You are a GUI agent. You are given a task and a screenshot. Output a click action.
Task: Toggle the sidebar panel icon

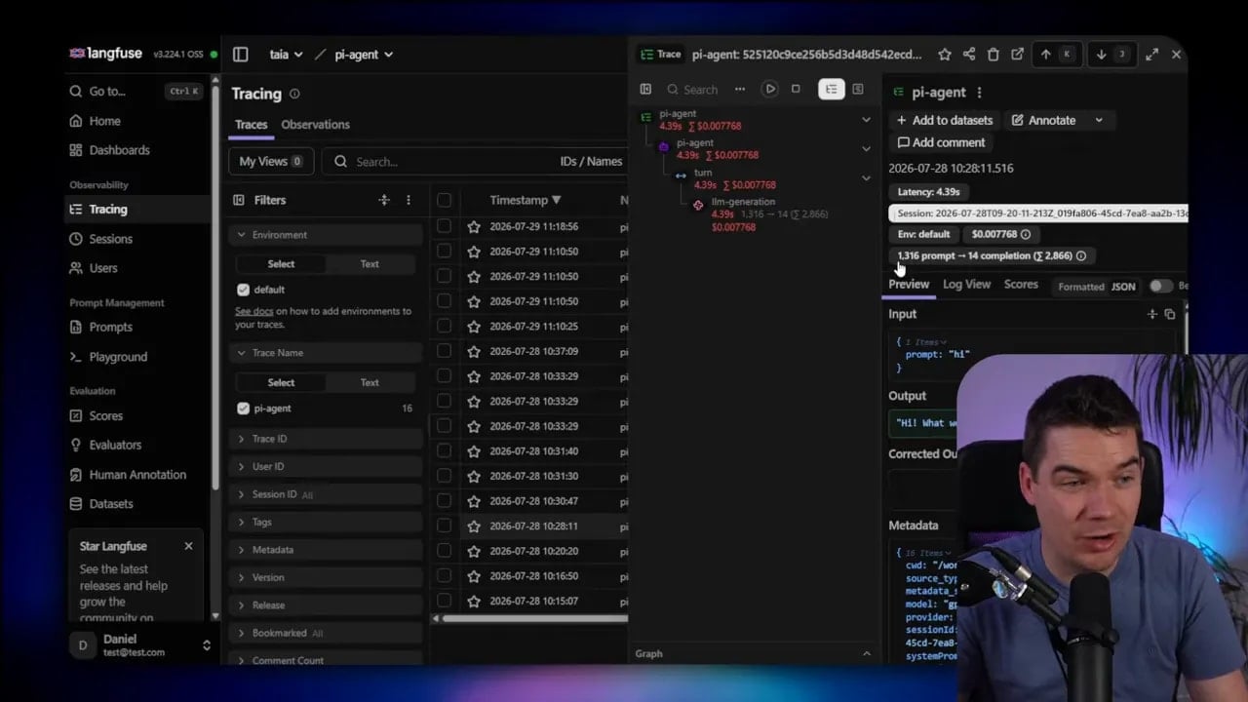pyautogui.click(x=241, y=55)
